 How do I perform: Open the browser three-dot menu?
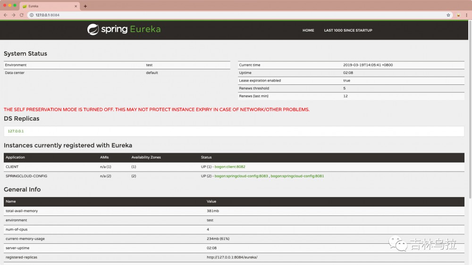coord(467,15)
